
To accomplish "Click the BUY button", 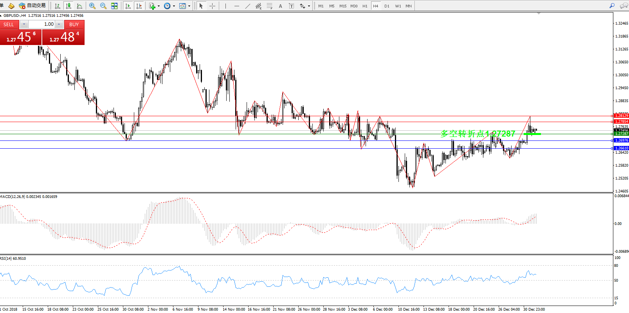I will point(74,24).
